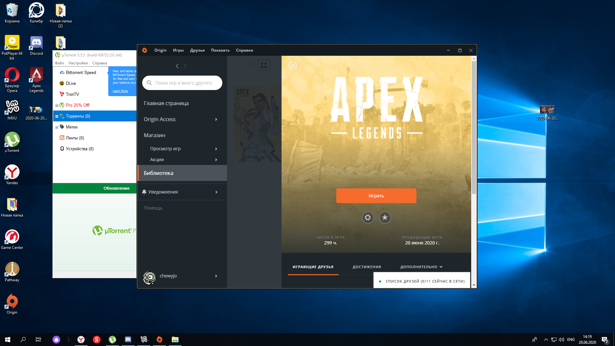Screen dimensions: 615x346
Task: Open Настройки menu in uTorrent
Action: (78, 63)
